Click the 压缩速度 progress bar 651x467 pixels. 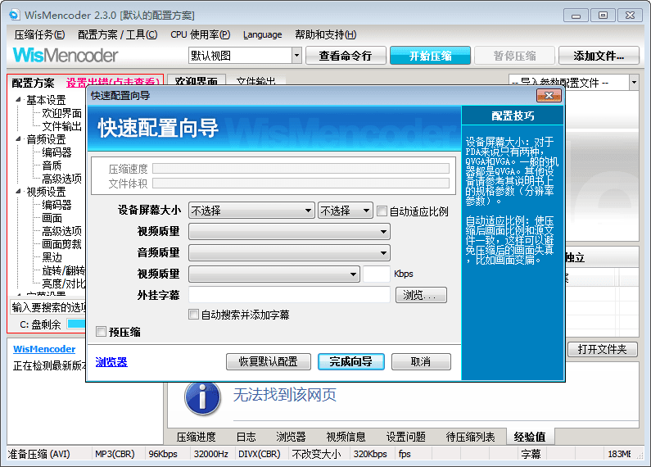click(301, 169)
